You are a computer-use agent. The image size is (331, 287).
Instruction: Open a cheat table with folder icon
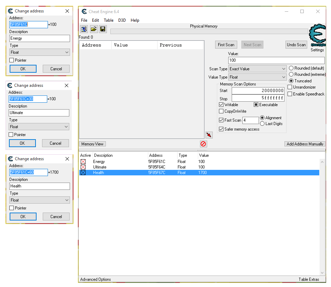93,29
